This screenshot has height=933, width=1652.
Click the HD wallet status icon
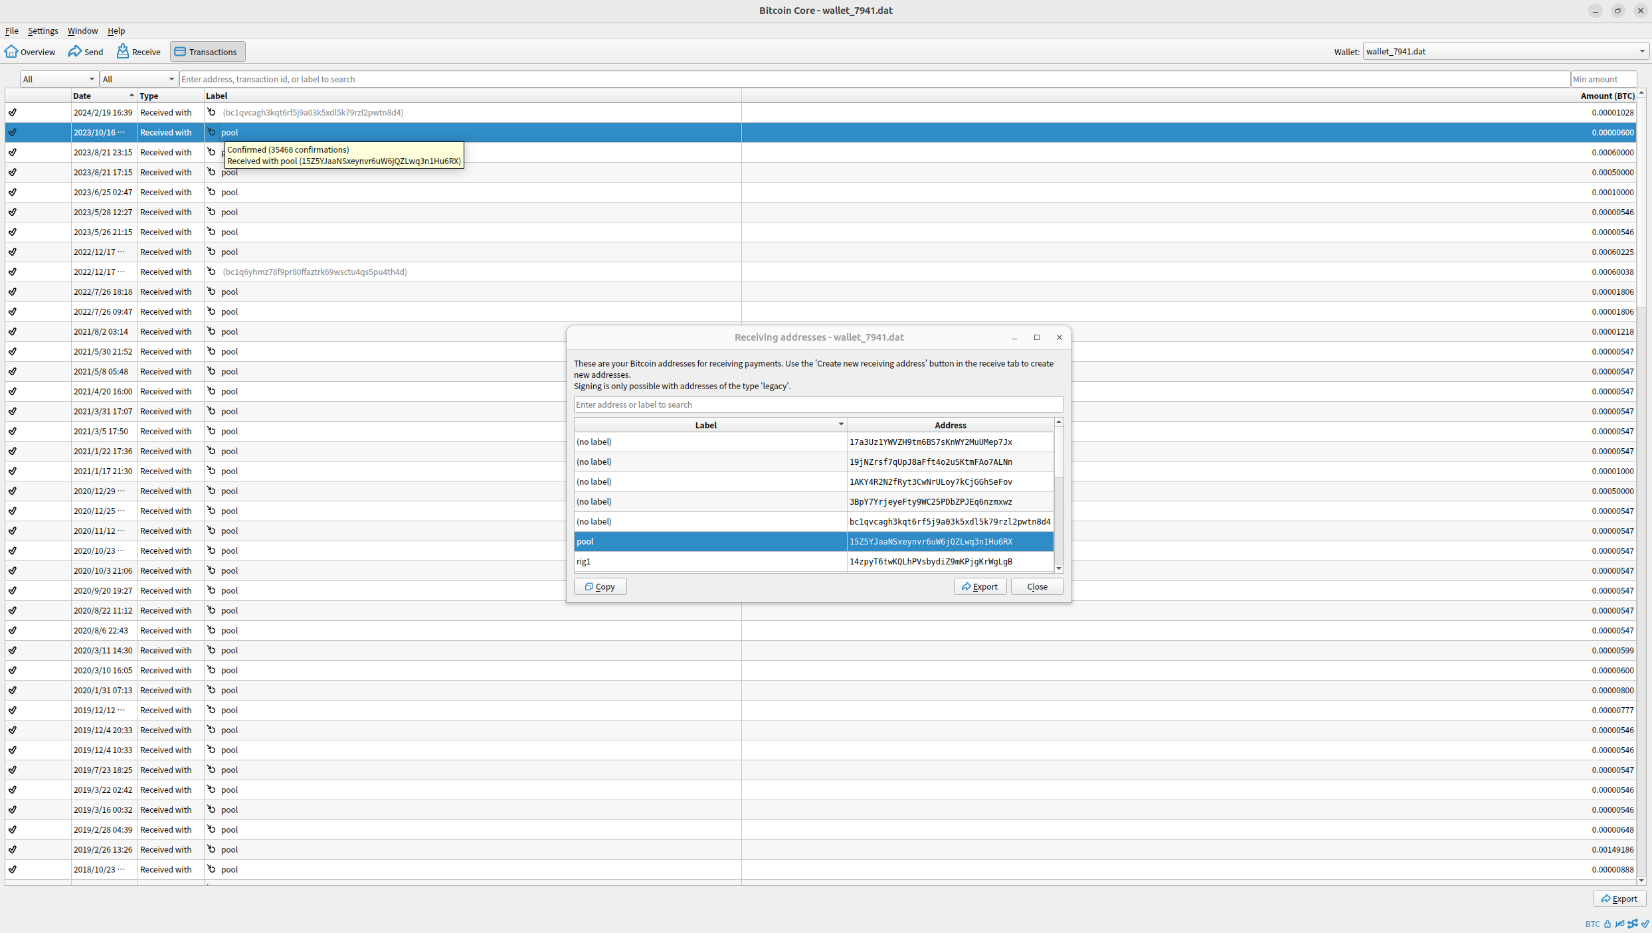[1620, 924]
